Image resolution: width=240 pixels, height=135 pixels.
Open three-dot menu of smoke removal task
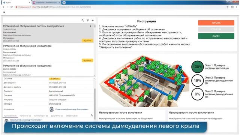point(90,26)
